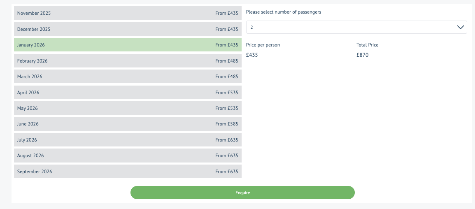This screenshot has height=209, width=475.
Task: Select the November 2025 departure row
Action: (128, 13)
